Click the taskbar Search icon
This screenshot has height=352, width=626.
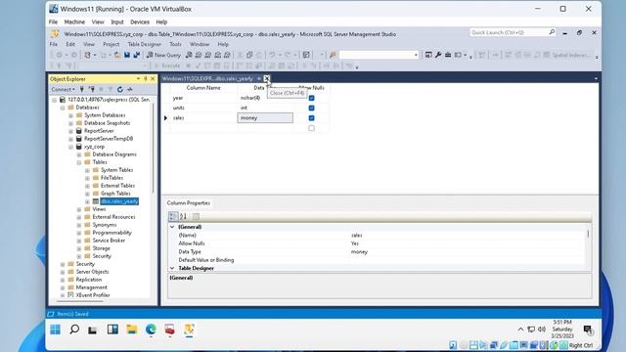point(74,330)
